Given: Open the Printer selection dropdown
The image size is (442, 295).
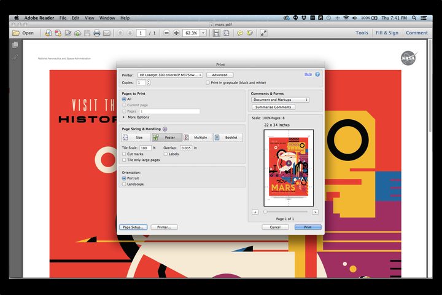Looking at the screenshot, I should point(170,75).
